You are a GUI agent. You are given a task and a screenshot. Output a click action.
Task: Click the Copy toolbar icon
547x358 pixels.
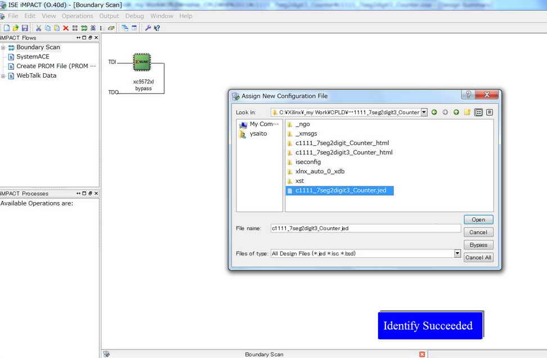point(48,28)
